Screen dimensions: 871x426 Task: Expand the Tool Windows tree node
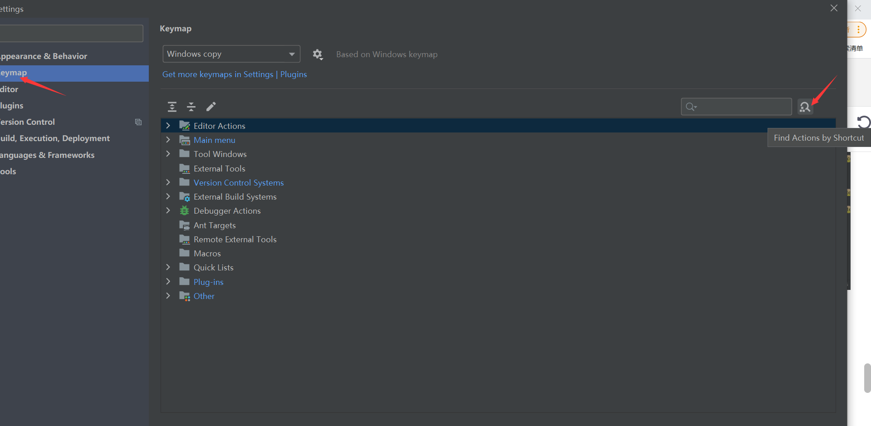[168, 154]
